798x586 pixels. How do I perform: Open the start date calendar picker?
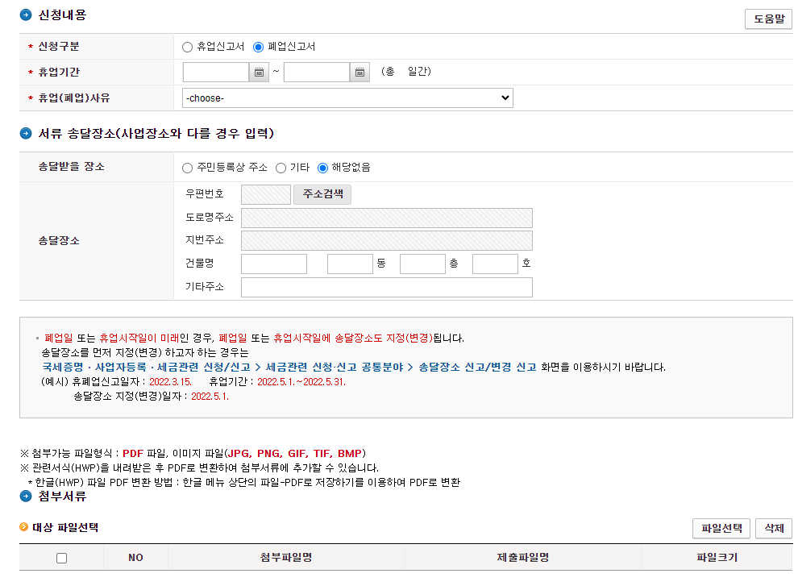pyautogui.click(x=258, y=71)
